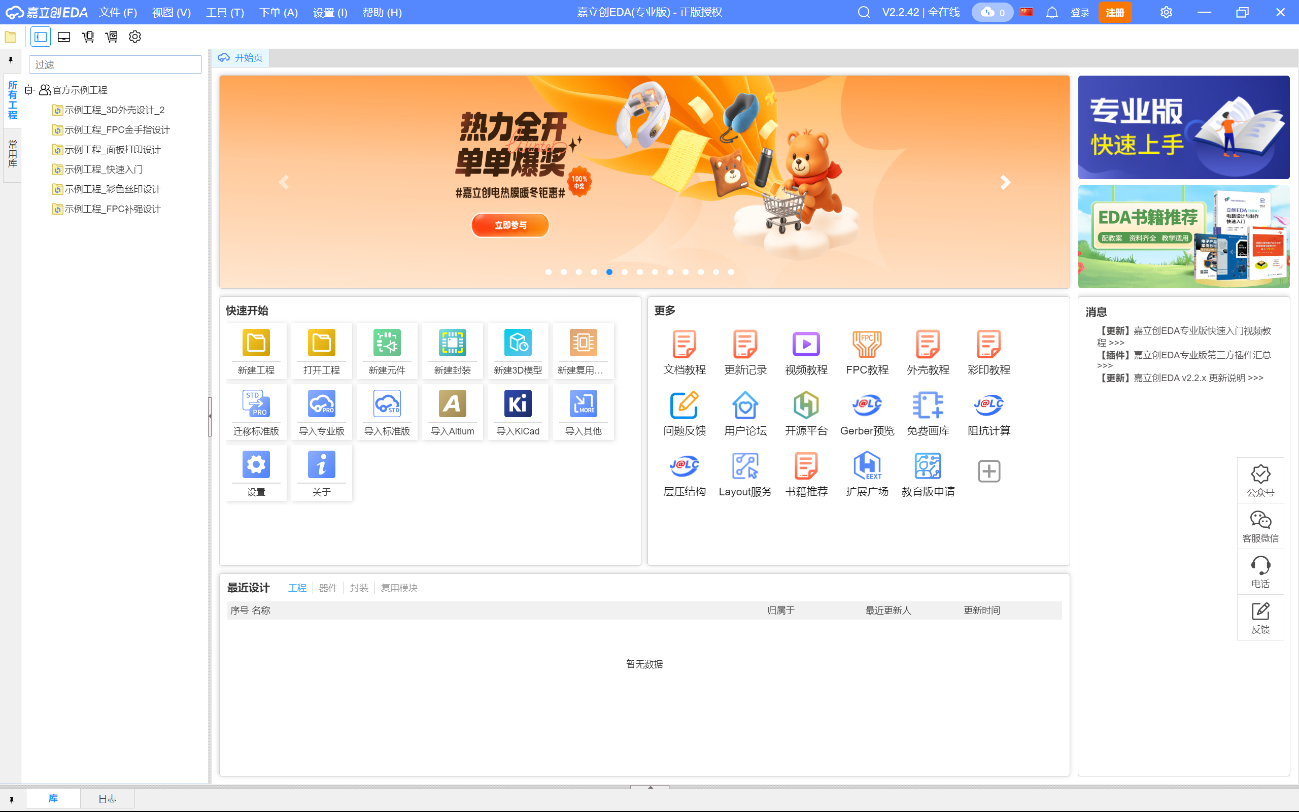Image resolution: width=1299 pixels, height=812 pixels.
Task: Open the FPC教程 icon
Action: coord(867,344)
